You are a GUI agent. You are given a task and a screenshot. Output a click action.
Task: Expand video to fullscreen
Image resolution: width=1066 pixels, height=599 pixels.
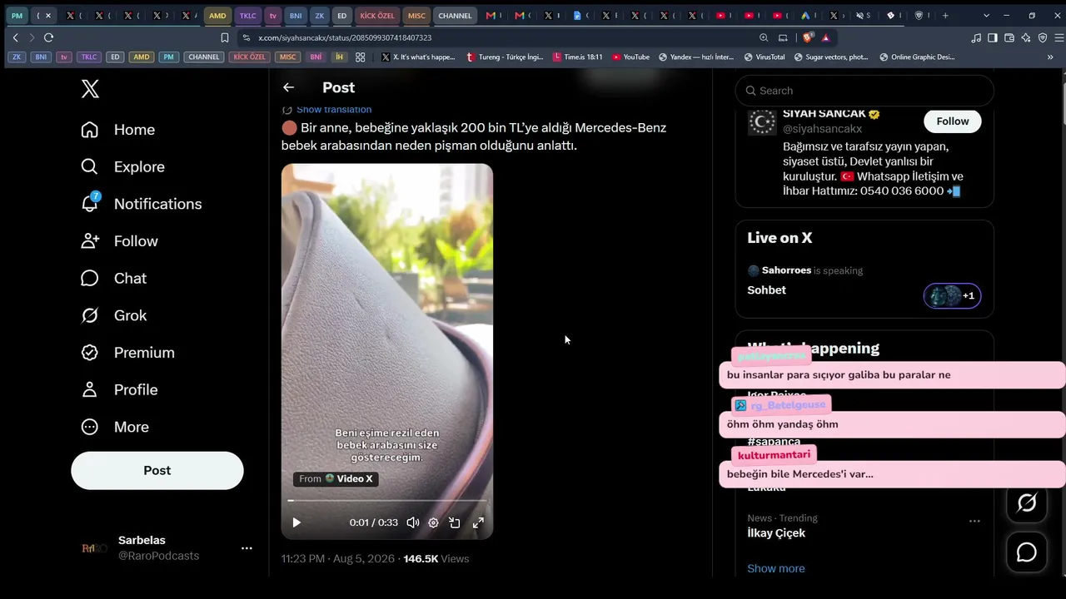(x=478, y=522)
